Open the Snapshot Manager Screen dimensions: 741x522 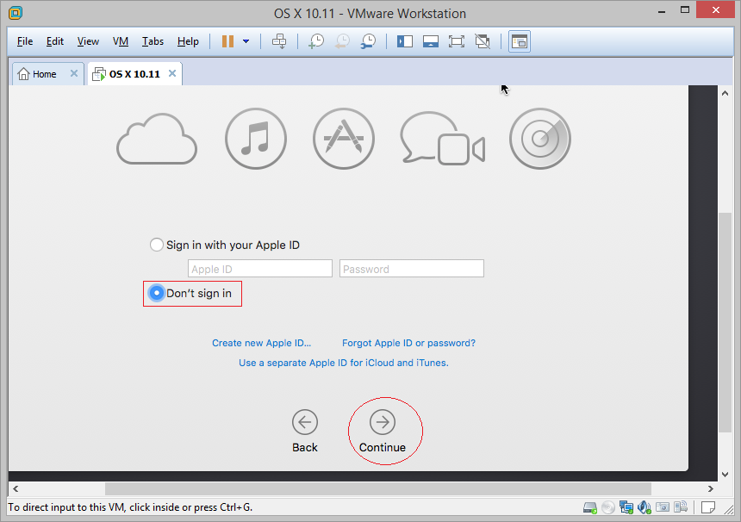pos(368,41)
